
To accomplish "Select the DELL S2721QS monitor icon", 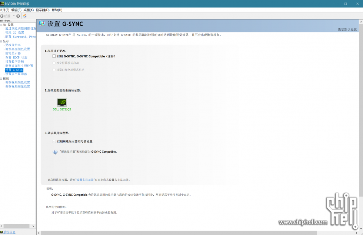I will pyautogui.click(x=62, y=102).
